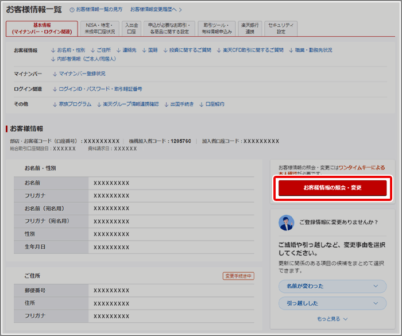
Task: Expand the 引っ越しした dropdown
Action: (x=333, y=303)
